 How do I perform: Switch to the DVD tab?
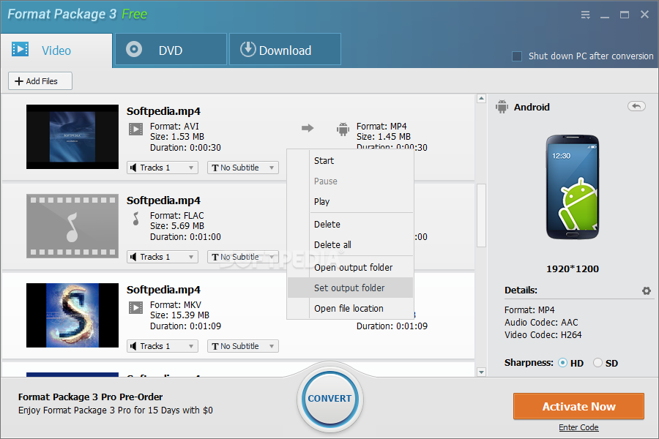point(171,50)
